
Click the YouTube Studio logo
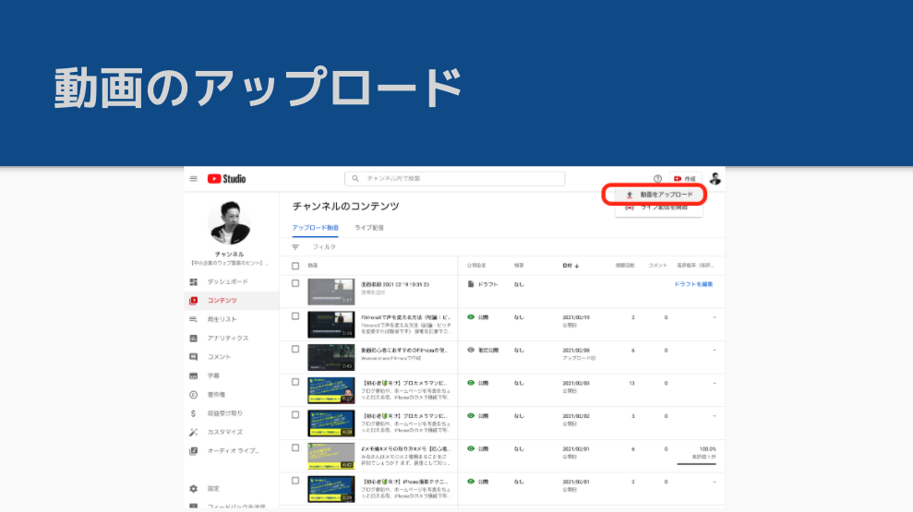tap(226, 179)
